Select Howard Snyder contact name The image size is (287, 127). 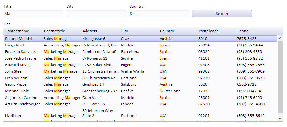tap(18, 65)
